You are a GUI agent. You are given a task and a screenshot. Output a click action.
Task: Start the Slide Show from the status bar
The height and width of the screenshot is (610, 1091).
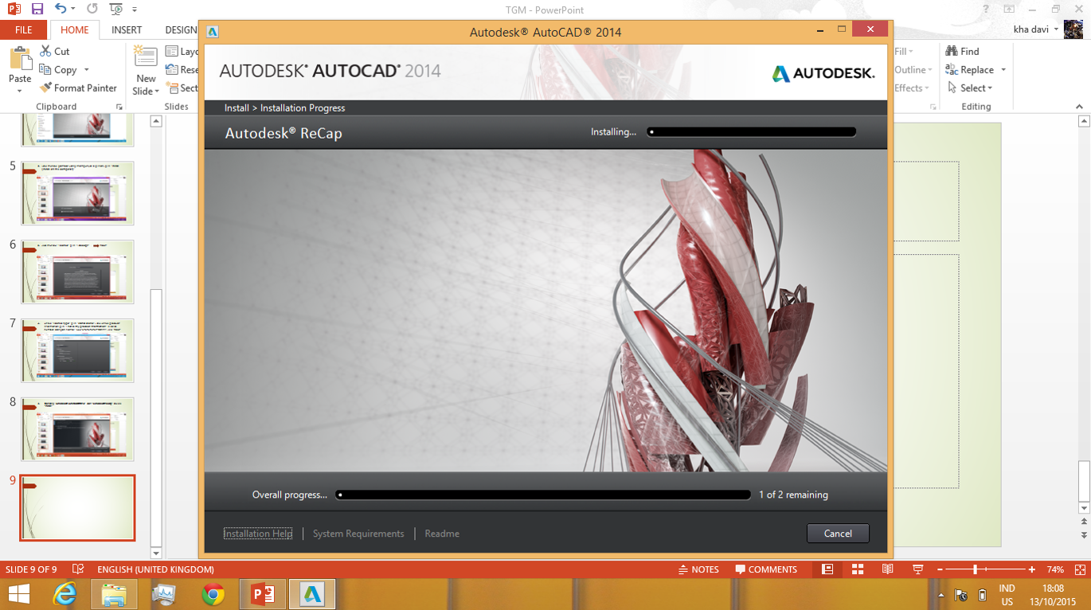(917, 569)
